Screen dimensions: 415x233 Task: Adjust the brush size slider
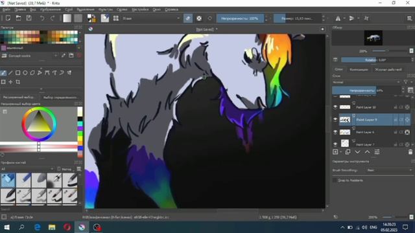(297, 18)
